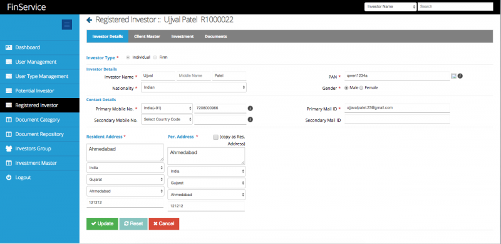The width and height of the screenshot is (501, 244).
Task: Click info icon beside Secondary Mobile No.
Action: (250, 119)
